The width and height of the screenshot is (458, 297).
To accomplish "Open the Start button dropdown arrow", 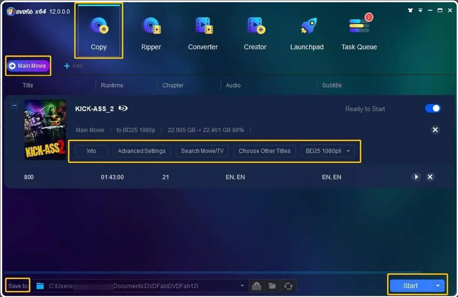I will tap(437, 286).
